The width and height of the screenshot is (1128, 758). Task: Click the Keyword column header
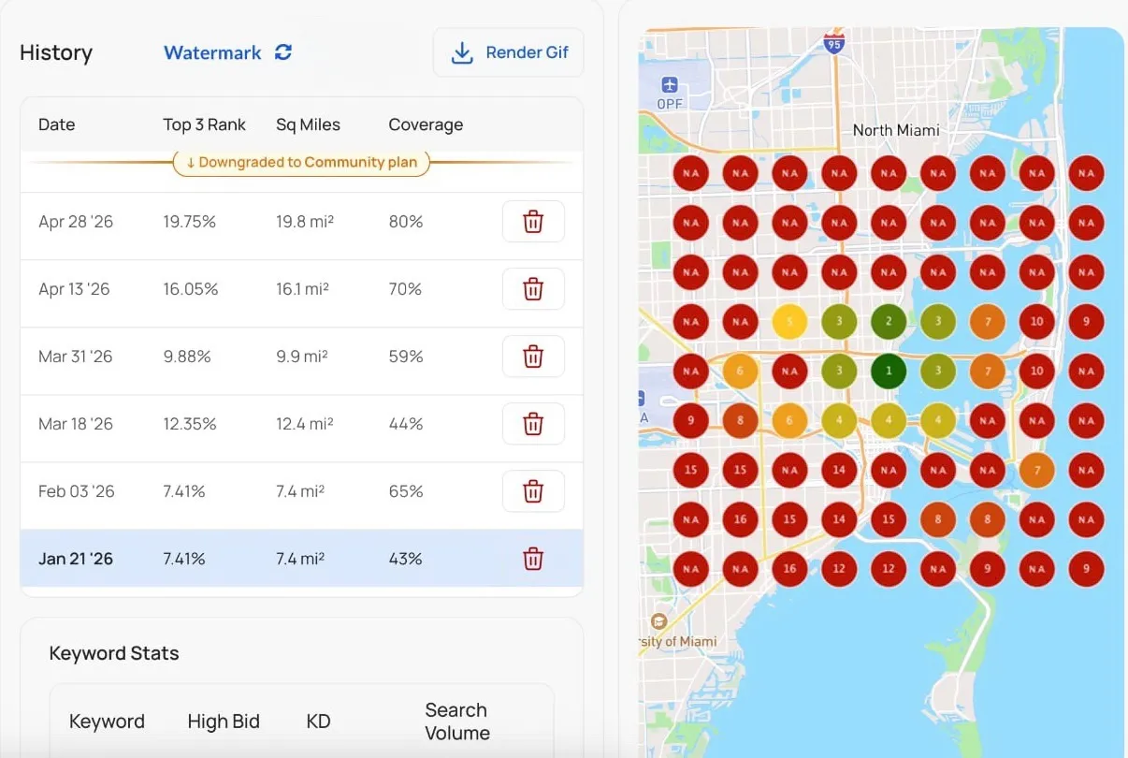(x=107, y=722)
